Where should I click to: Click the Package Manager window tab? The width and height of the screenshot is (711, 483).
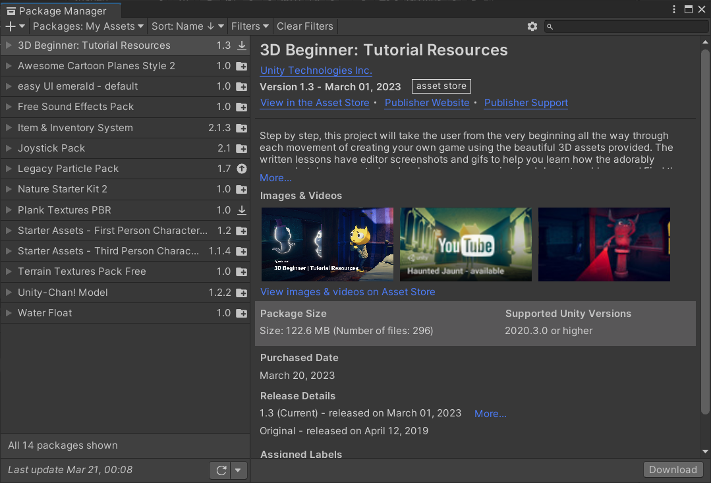tap(61, 11)
